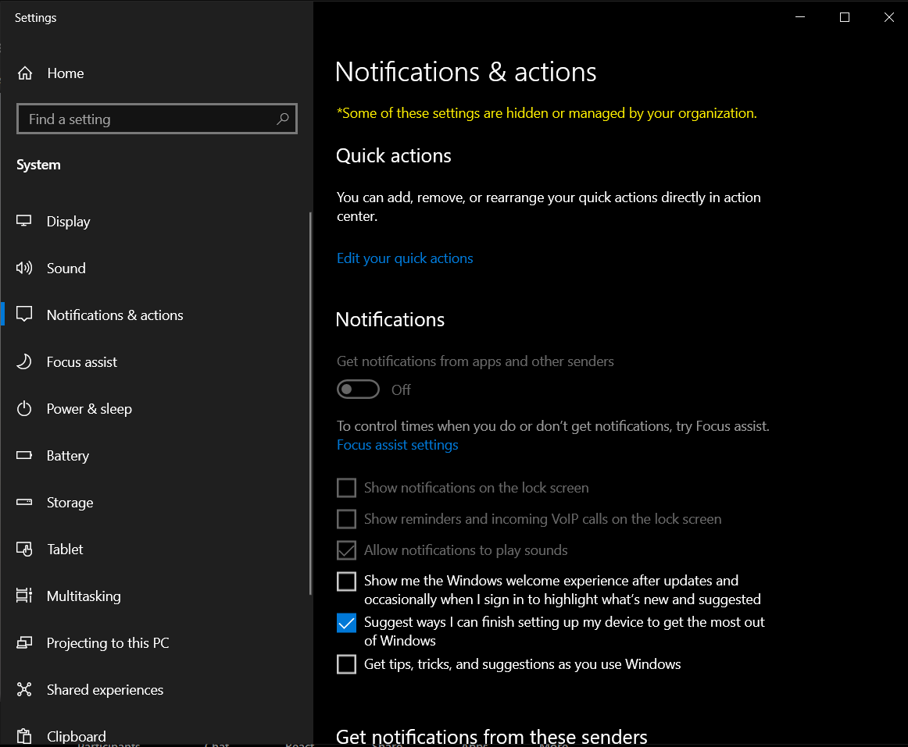Click the Storage drive icon

pyautogui.click(x=23, y=502)
